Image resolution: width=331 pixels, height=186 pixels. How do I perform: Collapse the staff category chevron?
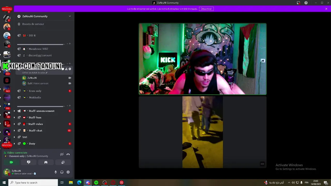click(67, 106)
